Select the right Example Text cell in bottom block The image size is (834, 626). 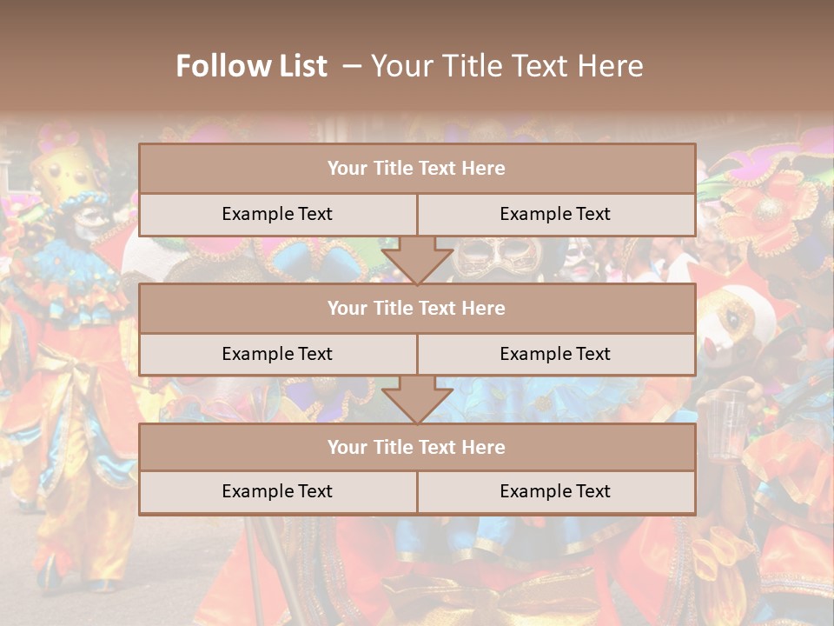coord(555,491)
